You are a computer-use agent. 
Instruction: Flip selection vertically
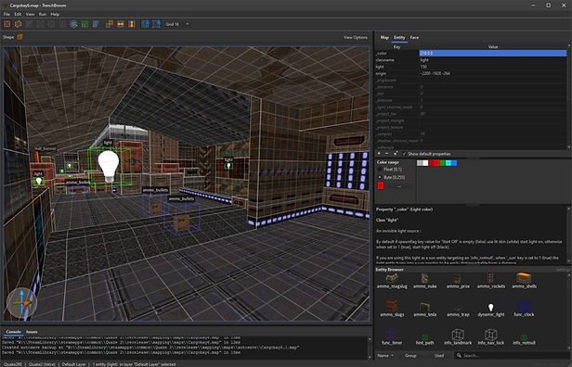[132, 24]
